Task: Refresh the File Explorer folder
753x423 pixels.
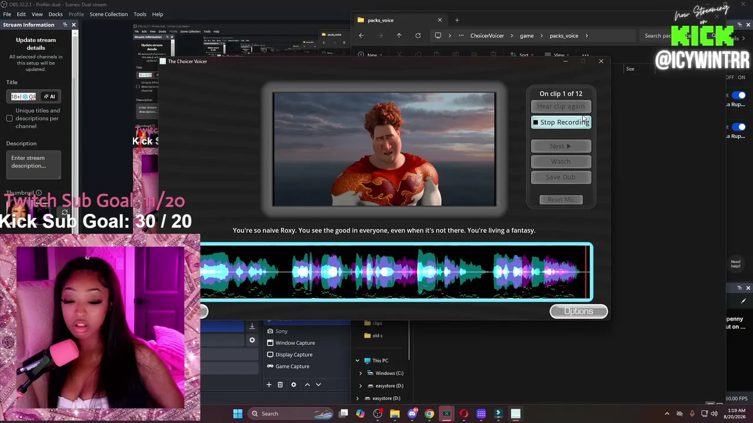Action: [418, 36]
